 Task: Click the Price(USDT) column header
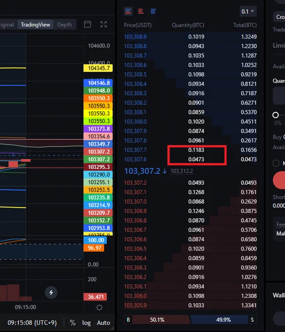coord(138,25)
